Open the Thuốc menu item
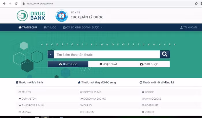Screen dimensions: 202x118 point(50,27)
